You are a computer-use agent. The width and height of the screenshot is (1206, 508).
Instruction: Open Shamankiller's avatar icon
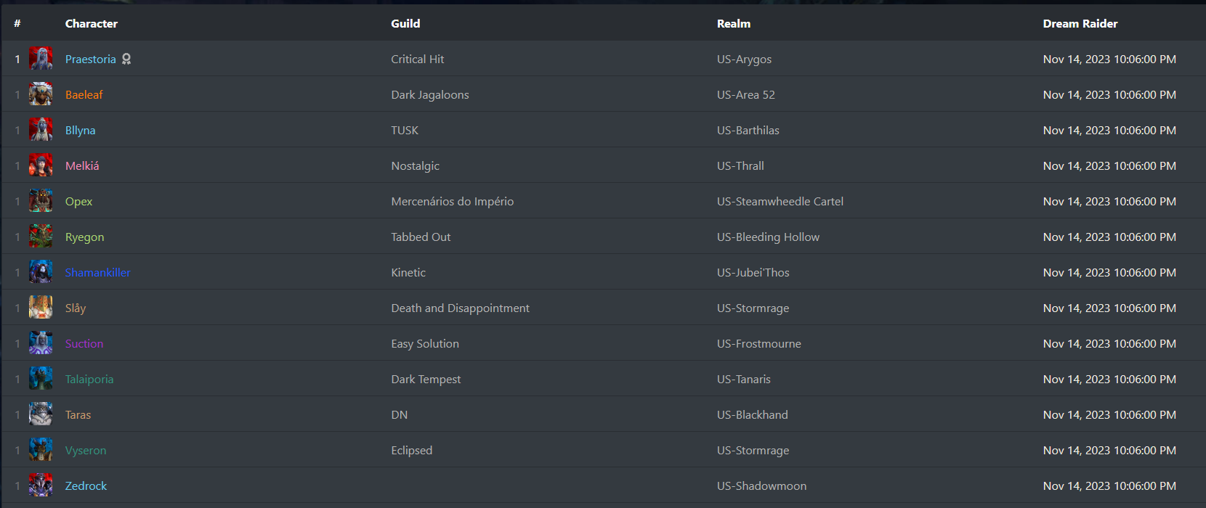coord(41,272)
